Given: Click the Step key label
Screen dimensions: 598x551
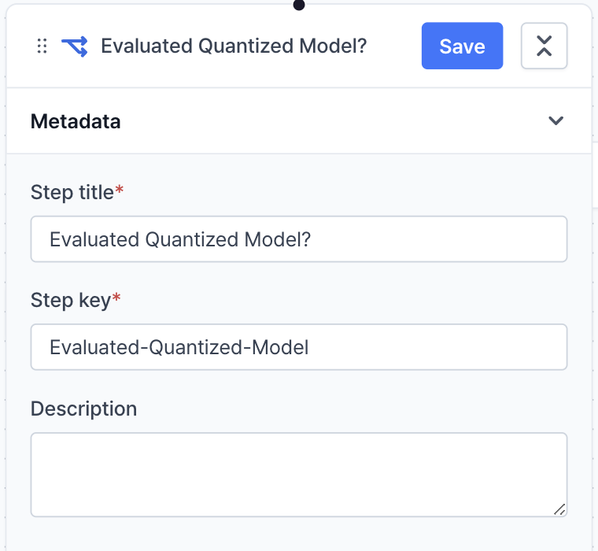Looking at the screenshot, I should point(71,300).
